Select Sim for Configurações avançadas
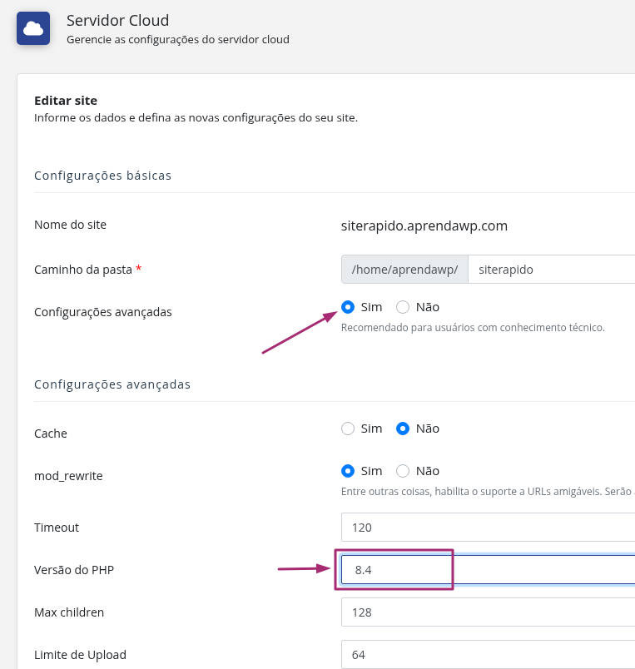 click(x=348, y=307)
